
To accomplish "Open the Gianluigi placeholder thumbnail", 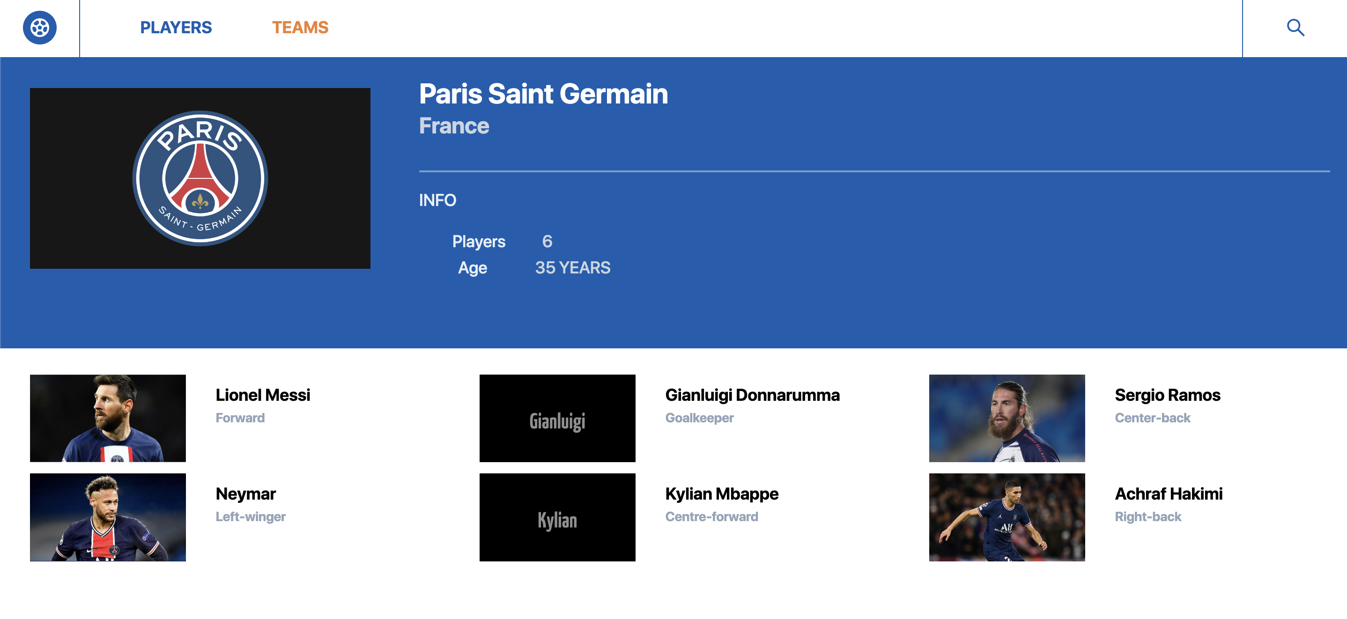I will point(557,418).
